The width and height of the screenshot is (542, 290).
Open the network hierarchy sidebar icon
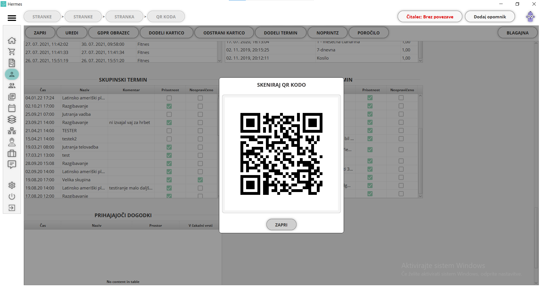[x=12, y=131]
